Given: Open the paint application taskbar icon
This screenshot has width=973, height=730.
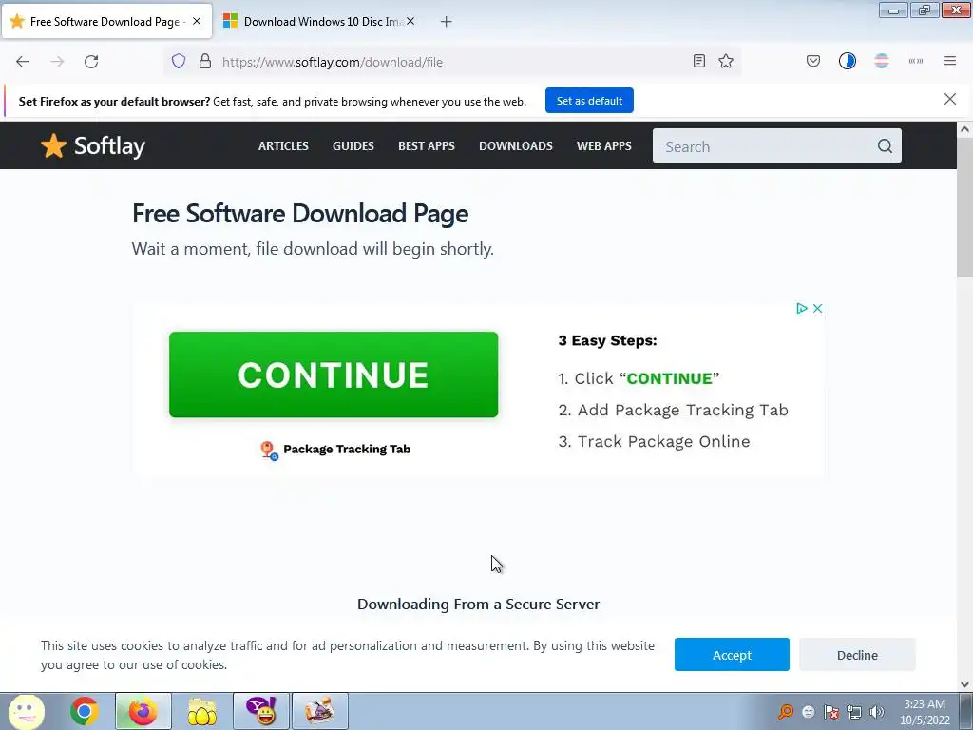Looking at the screenshot, I should click(x=319, y=711).
